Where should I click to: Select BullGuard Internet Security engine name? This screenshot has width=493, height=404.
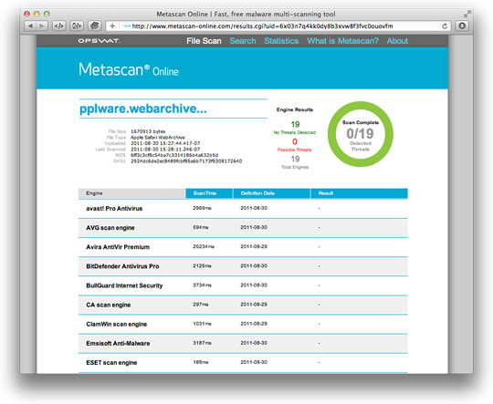click(x=124, y=285)
